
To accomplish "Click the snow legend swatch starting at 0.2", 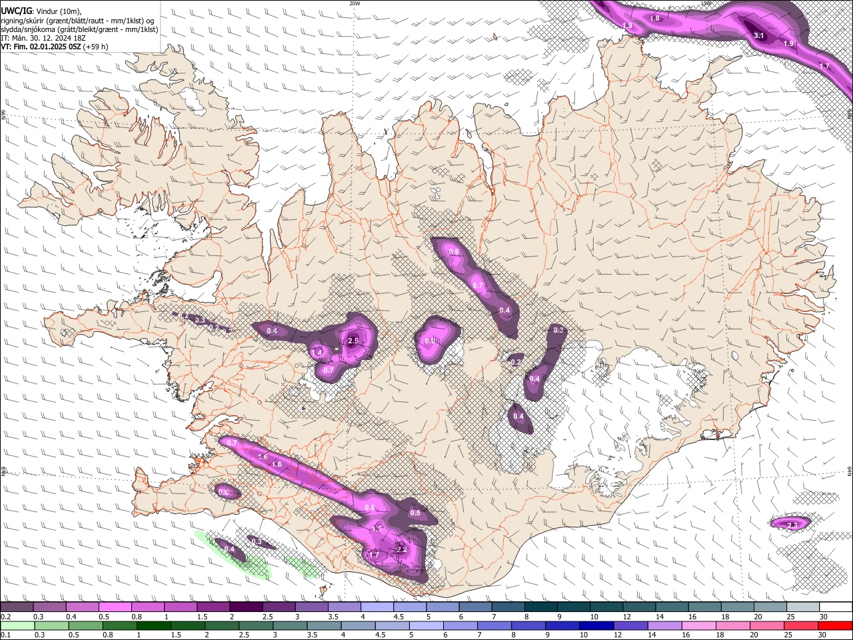I will (17, 607).
